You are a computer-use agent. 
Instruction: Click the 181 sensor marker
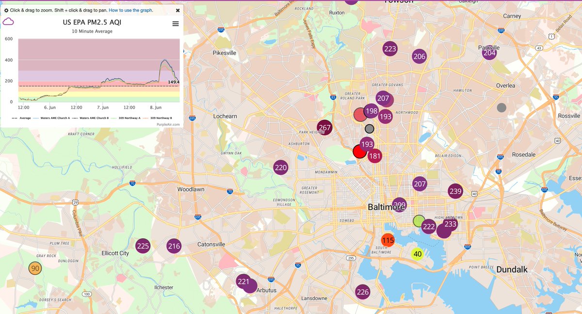coord(374,156)
